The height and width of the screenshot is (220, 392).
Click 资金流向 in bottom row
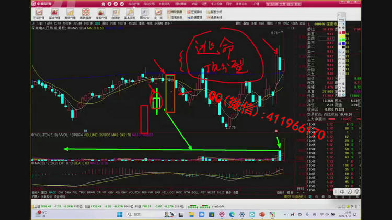[60, 197]
